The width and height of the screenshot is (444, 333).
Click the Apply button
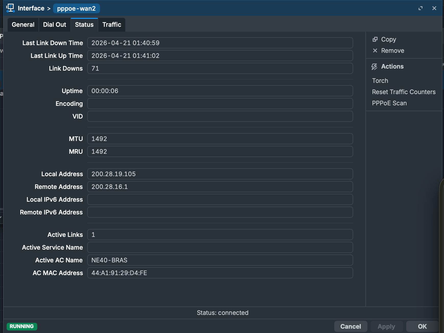[386, 326]
